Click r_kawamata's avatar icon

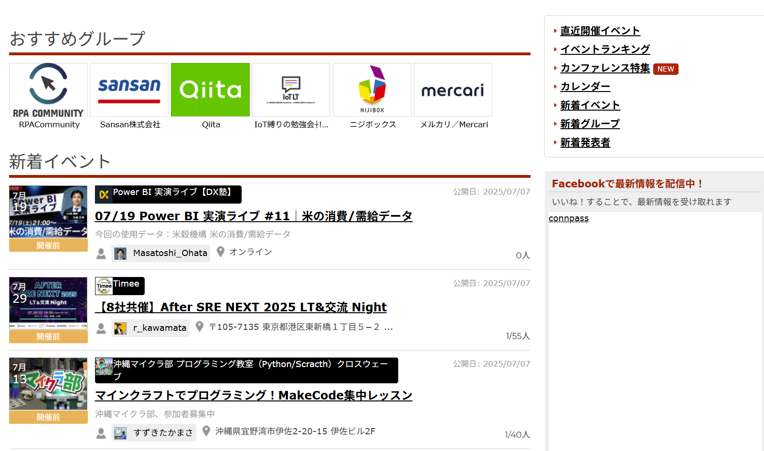[120, 328]
